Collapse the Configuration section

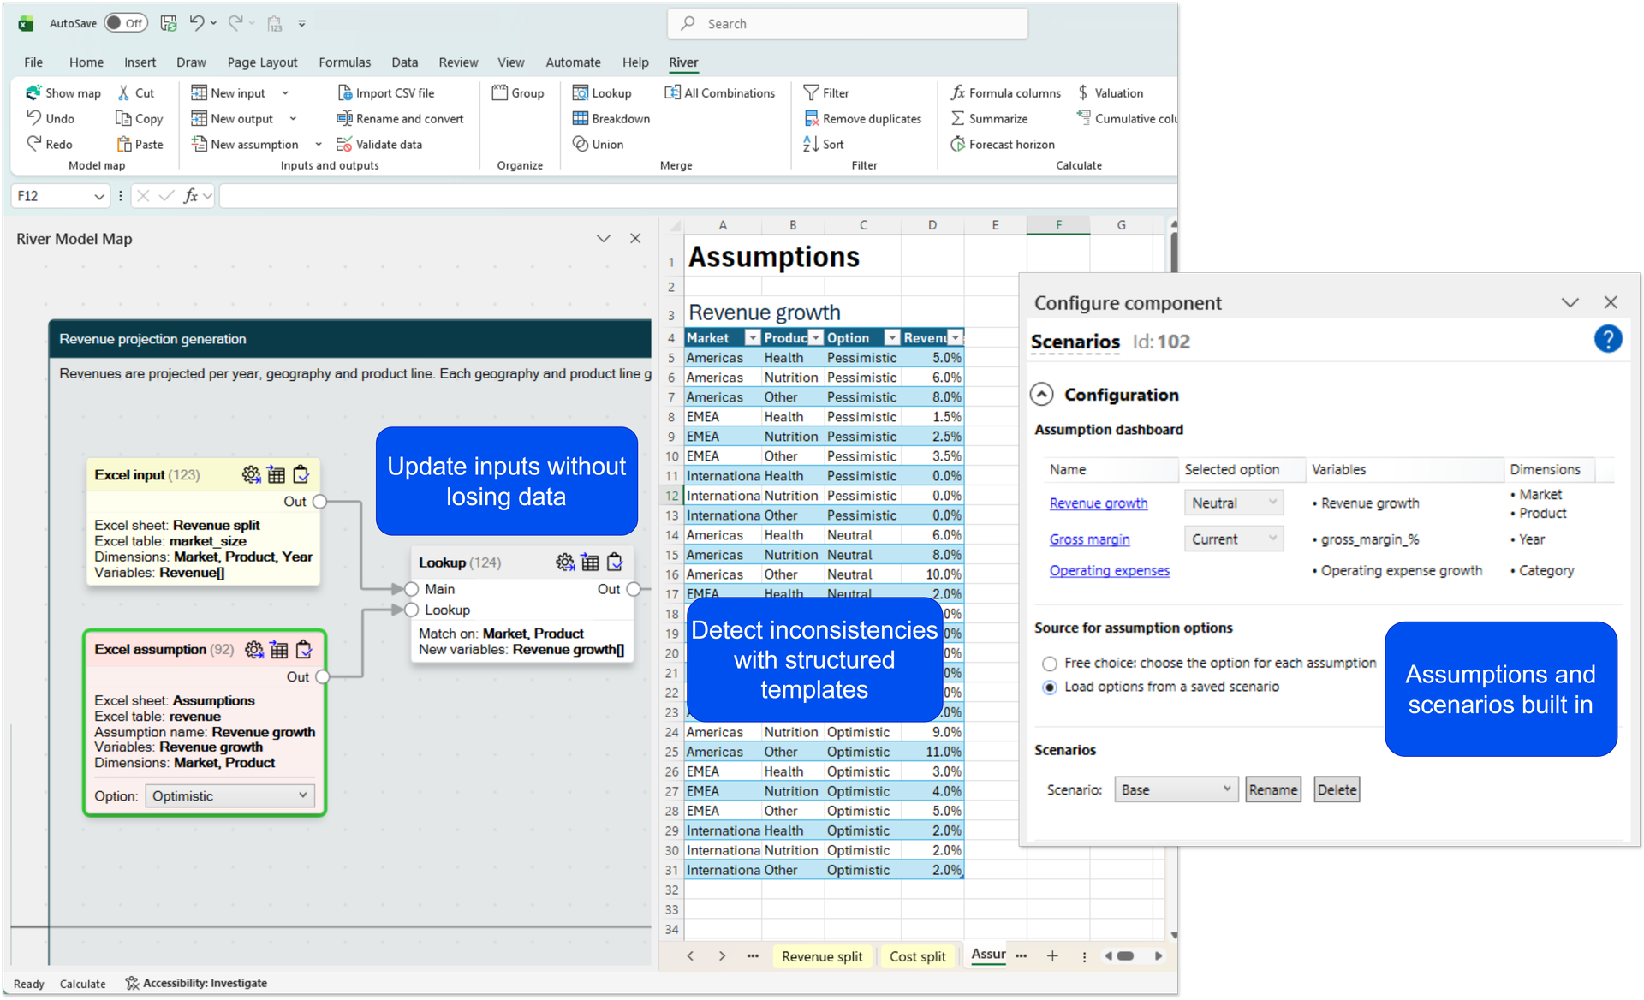1041,395
